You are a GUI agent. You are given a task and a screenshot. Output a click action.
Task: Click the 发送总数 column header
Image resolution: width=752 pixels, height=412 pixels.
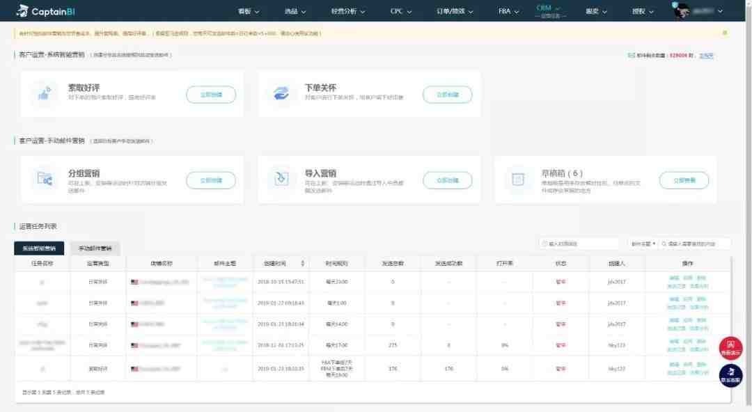click(x=393, y=263)
